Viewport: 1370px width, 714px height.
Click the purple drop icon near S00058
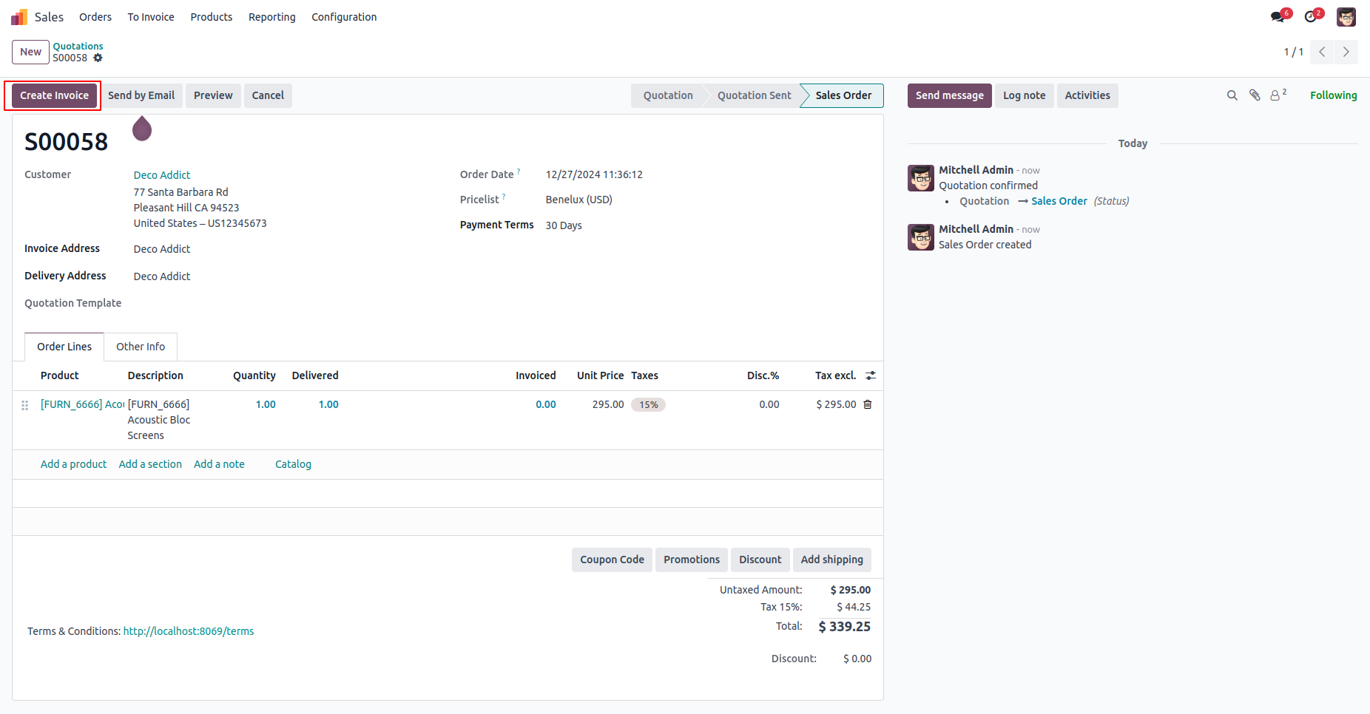click(142, 129)
